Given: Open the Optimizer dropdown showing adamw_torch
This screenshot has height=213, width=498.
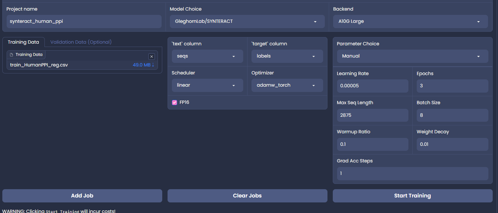Looking at the screenshot, I should tap(287, 85).
